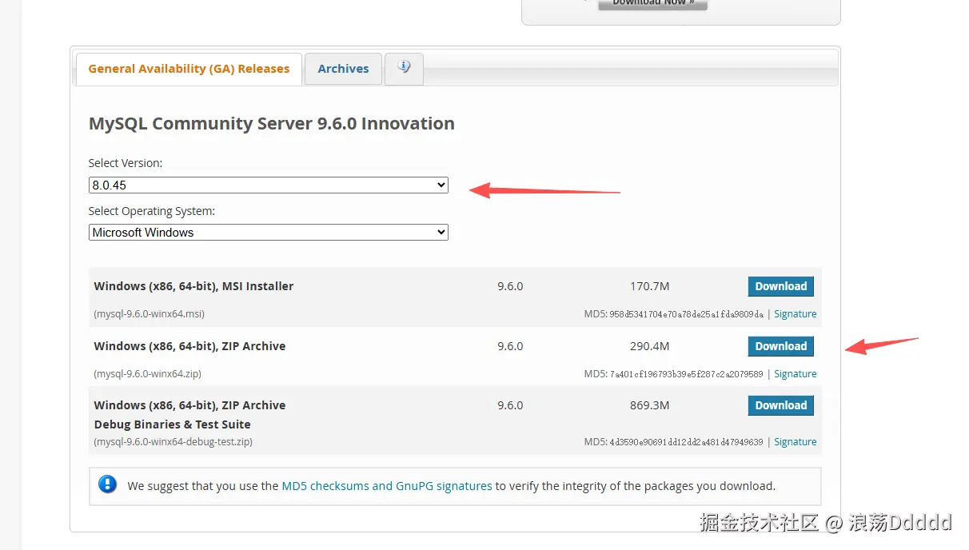
Task: Open Signature link for winx64-debug-test.zip
Action: (x=796, y=442)
